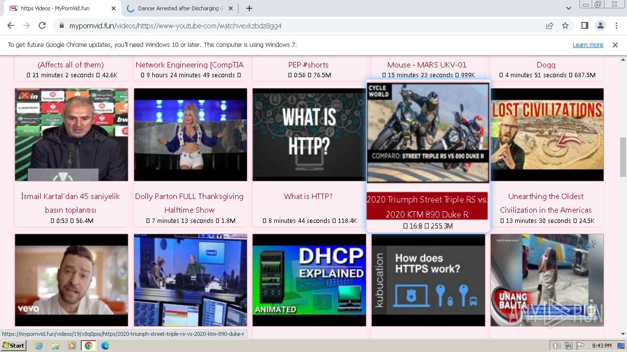Launch Internet Explorer from taskbar
The width and height of the screenshot is (627, 352).
[x=39, y=346]
